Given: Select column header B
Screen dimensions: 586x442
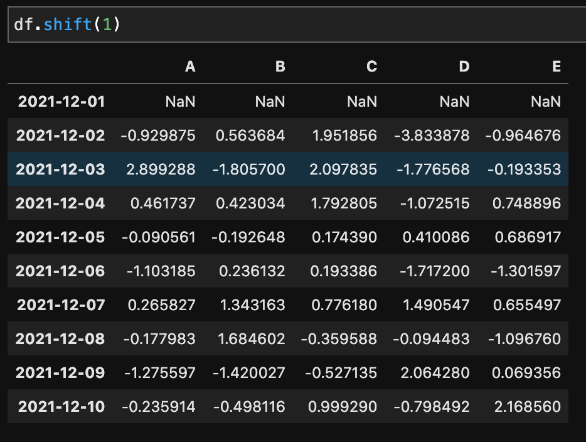Looking at the screenshot, I should (280, 67).
